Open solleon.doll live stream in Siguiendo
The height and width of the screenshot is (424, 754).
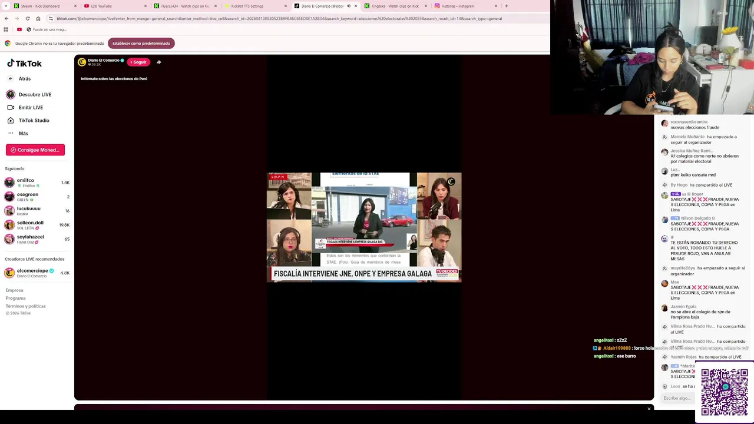click(x=37, y=225)
